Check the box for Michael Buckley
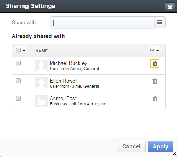 tap(18, 63)
